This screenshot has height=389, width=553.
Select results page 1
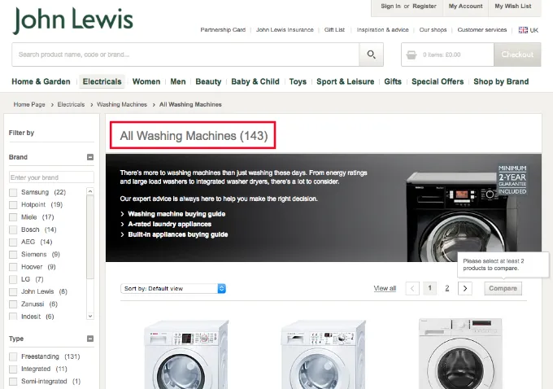(429, 288)
